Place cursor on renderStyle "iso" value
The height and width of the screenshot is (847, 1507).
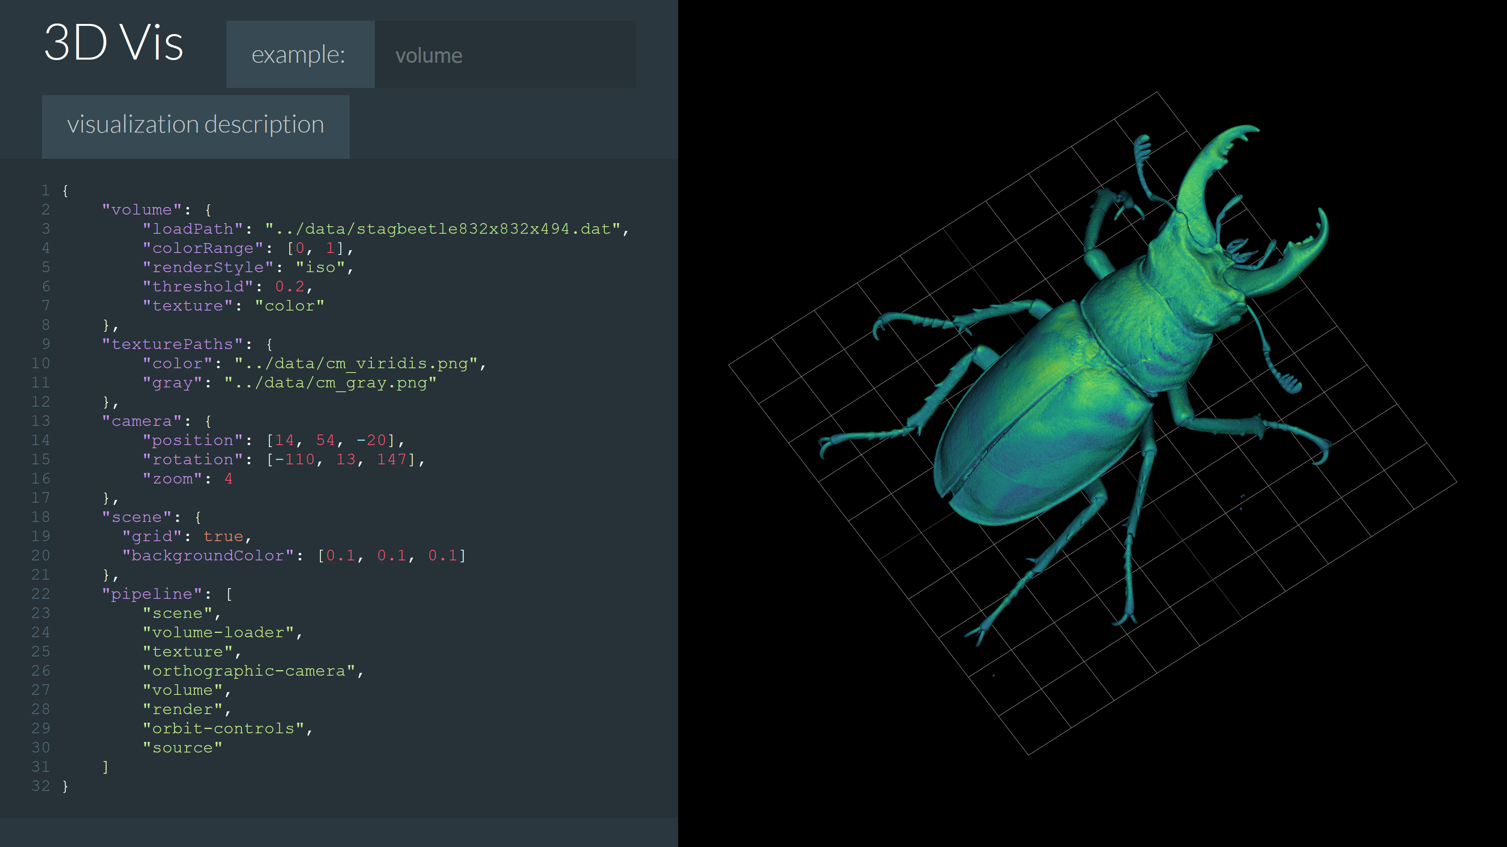320,268
